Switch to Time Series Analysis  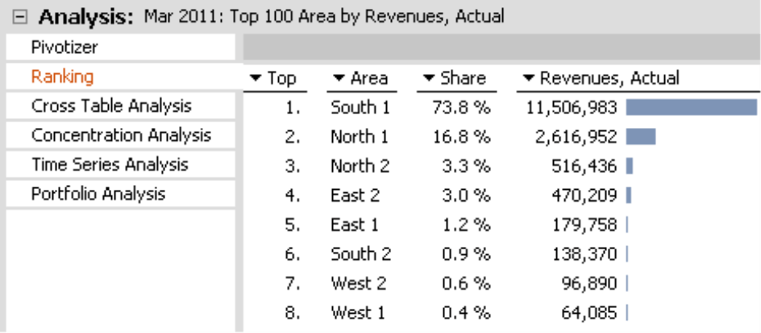coord(110,165)
